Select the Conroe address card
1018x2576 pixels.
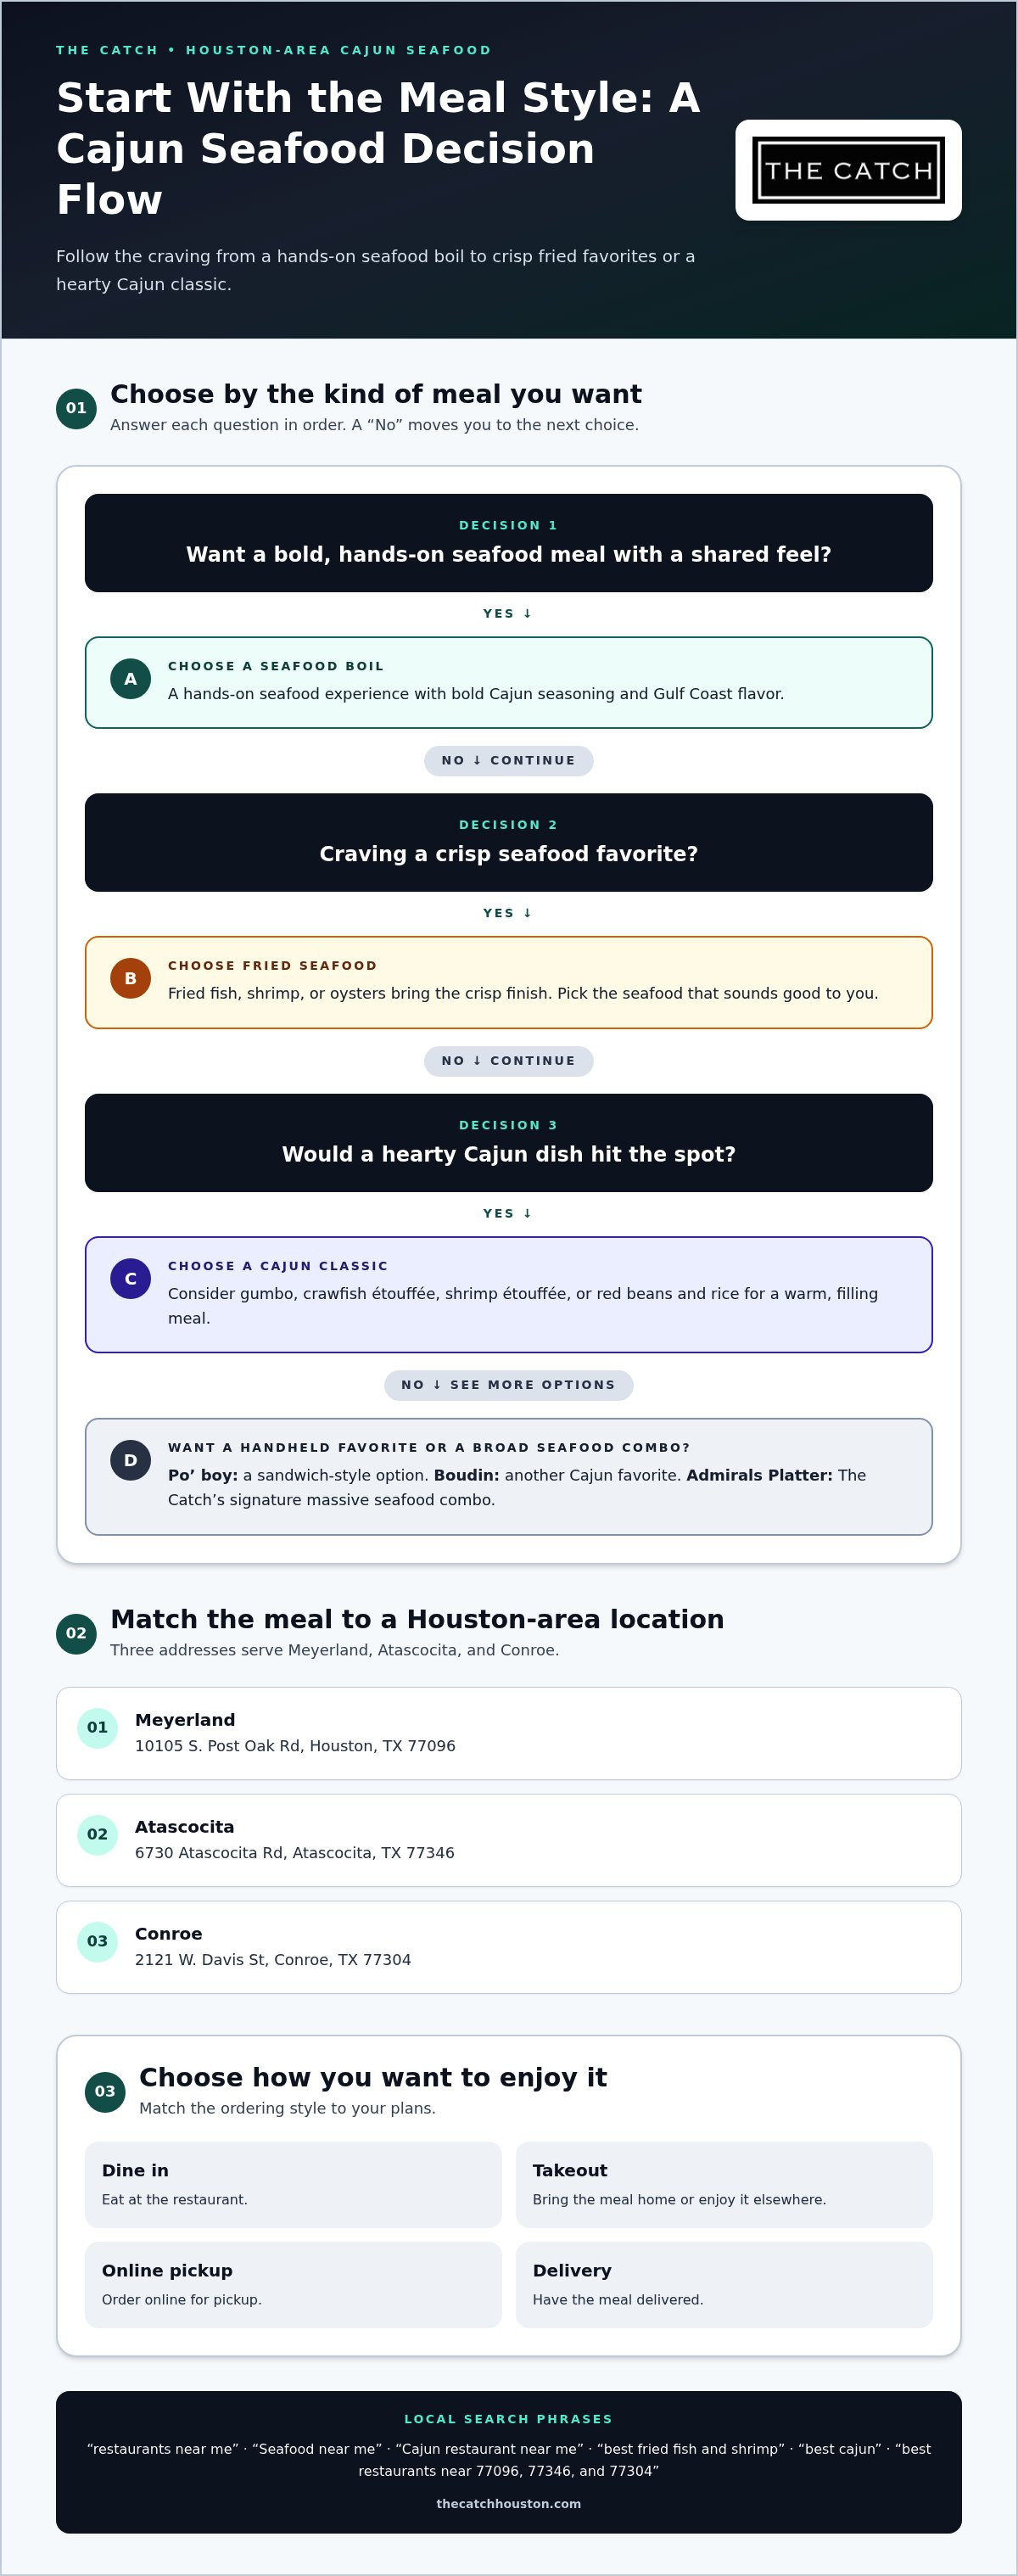509,1947
